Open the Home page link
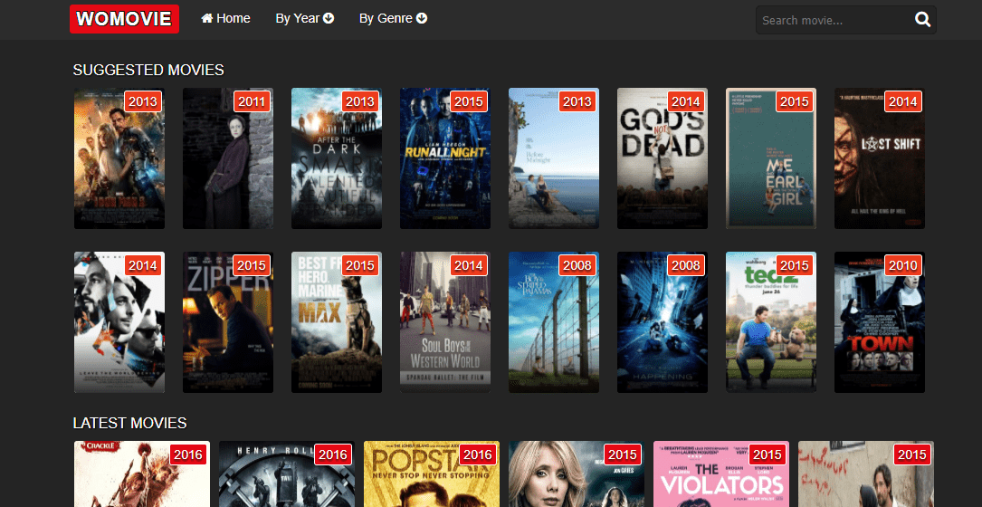This screenshot has height=507, width=982. click(225, 19)
